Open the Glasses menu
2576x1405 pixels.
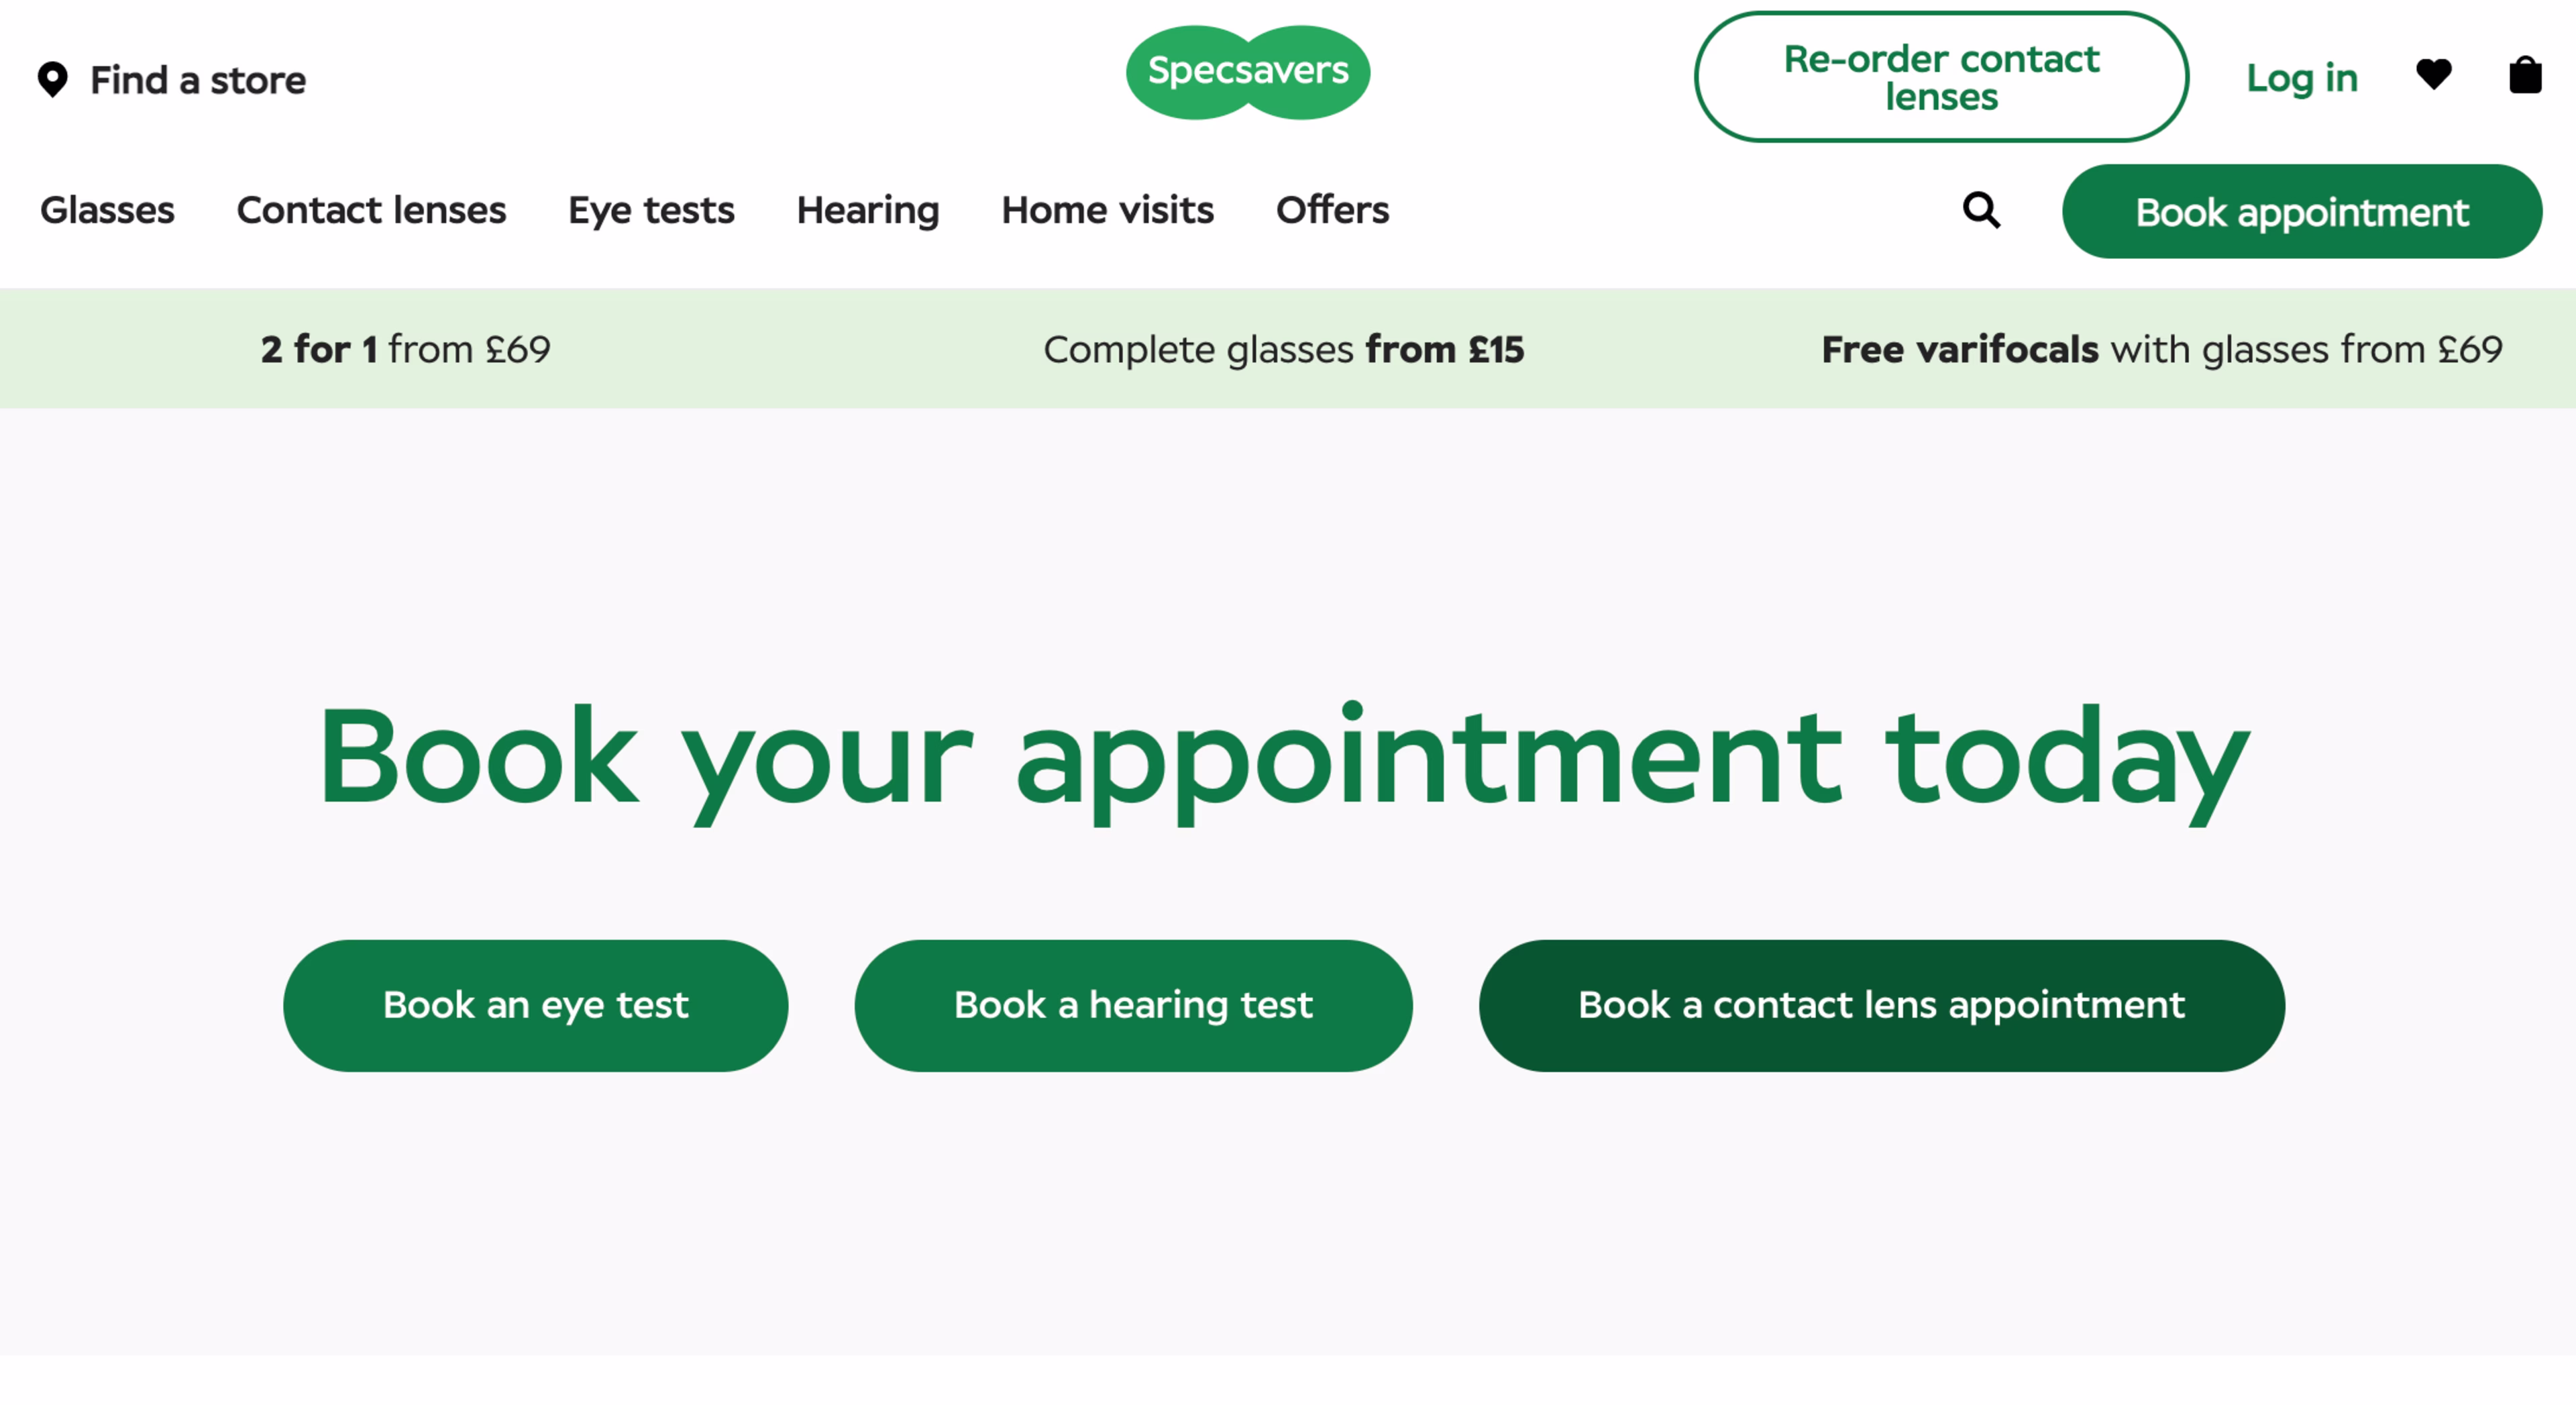[107, 210]
